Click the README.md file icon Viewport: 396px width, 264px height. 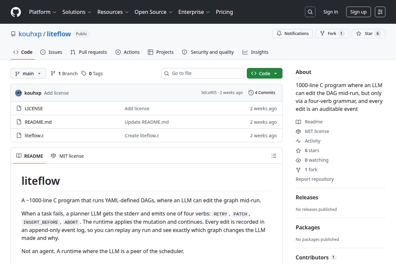(19, 122)
